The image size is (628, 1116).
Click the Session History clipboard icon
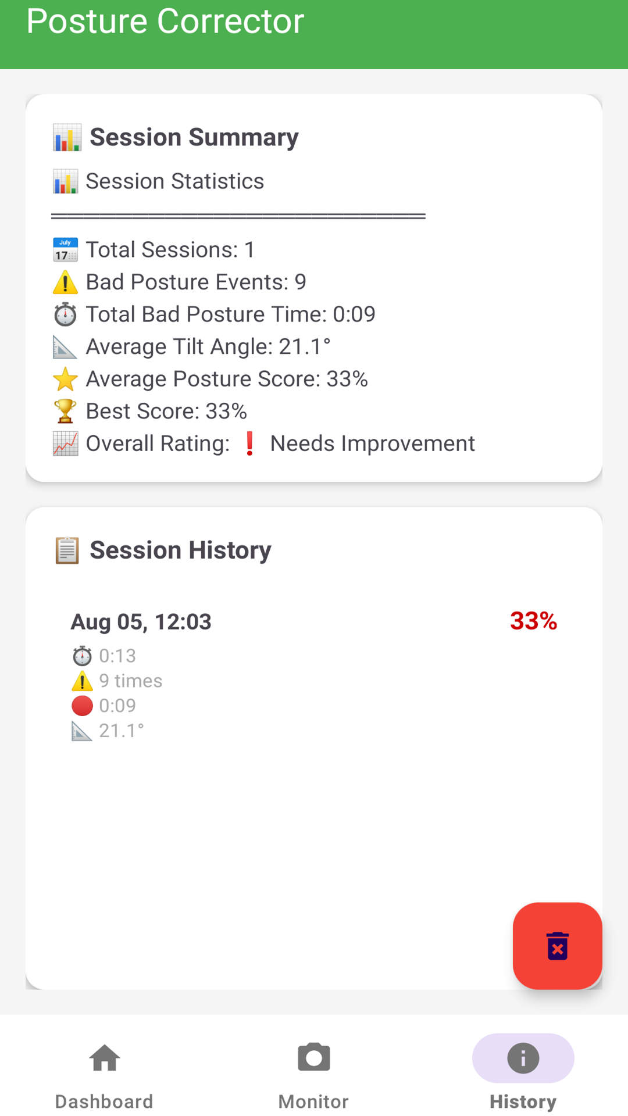tap(67, 550)
